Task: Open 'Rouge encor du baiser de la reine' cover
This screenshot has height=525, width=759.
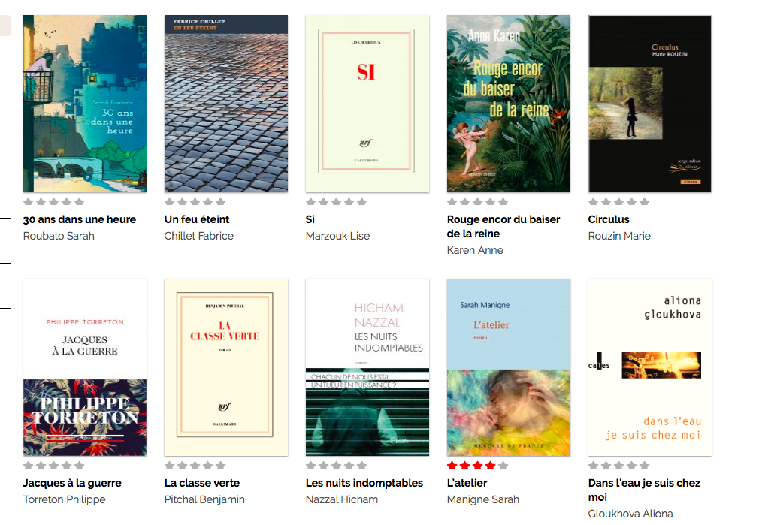Action: [x=509, y=104]
